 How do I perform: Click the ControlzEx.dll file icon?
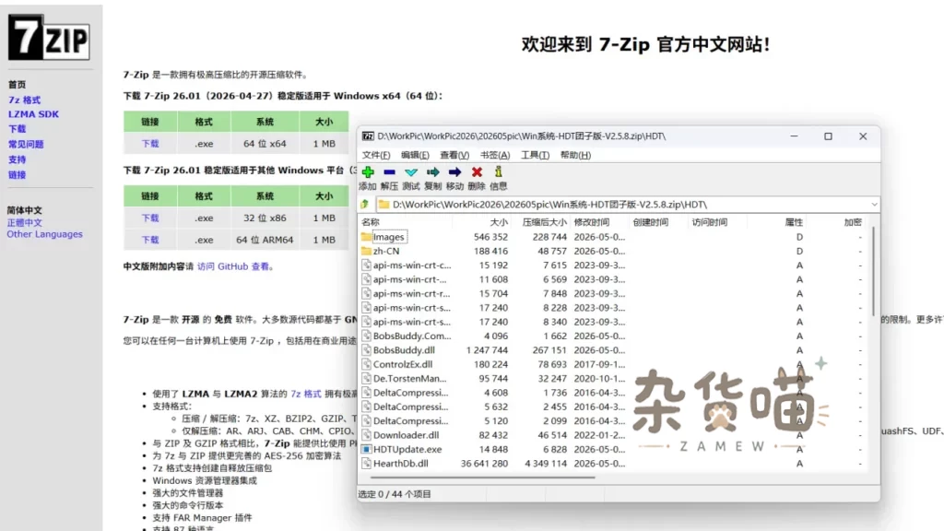(366, 364)
